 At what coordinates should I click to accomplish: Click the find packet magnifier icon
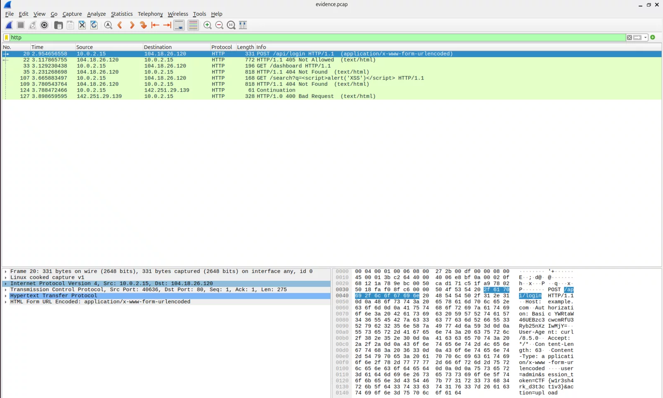point(108,25)
